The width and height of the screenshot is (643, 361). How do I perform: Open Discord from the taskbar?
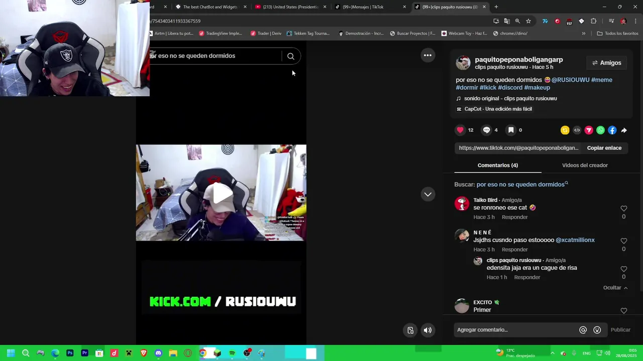coord(158,353)
